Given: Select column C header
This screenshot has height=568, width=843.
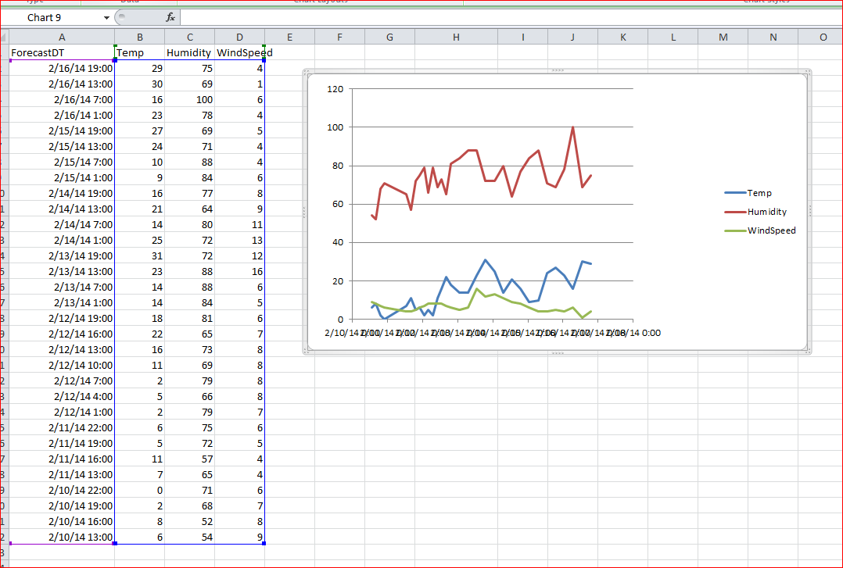Looking at the screenshot, I should tap(190, 37).
